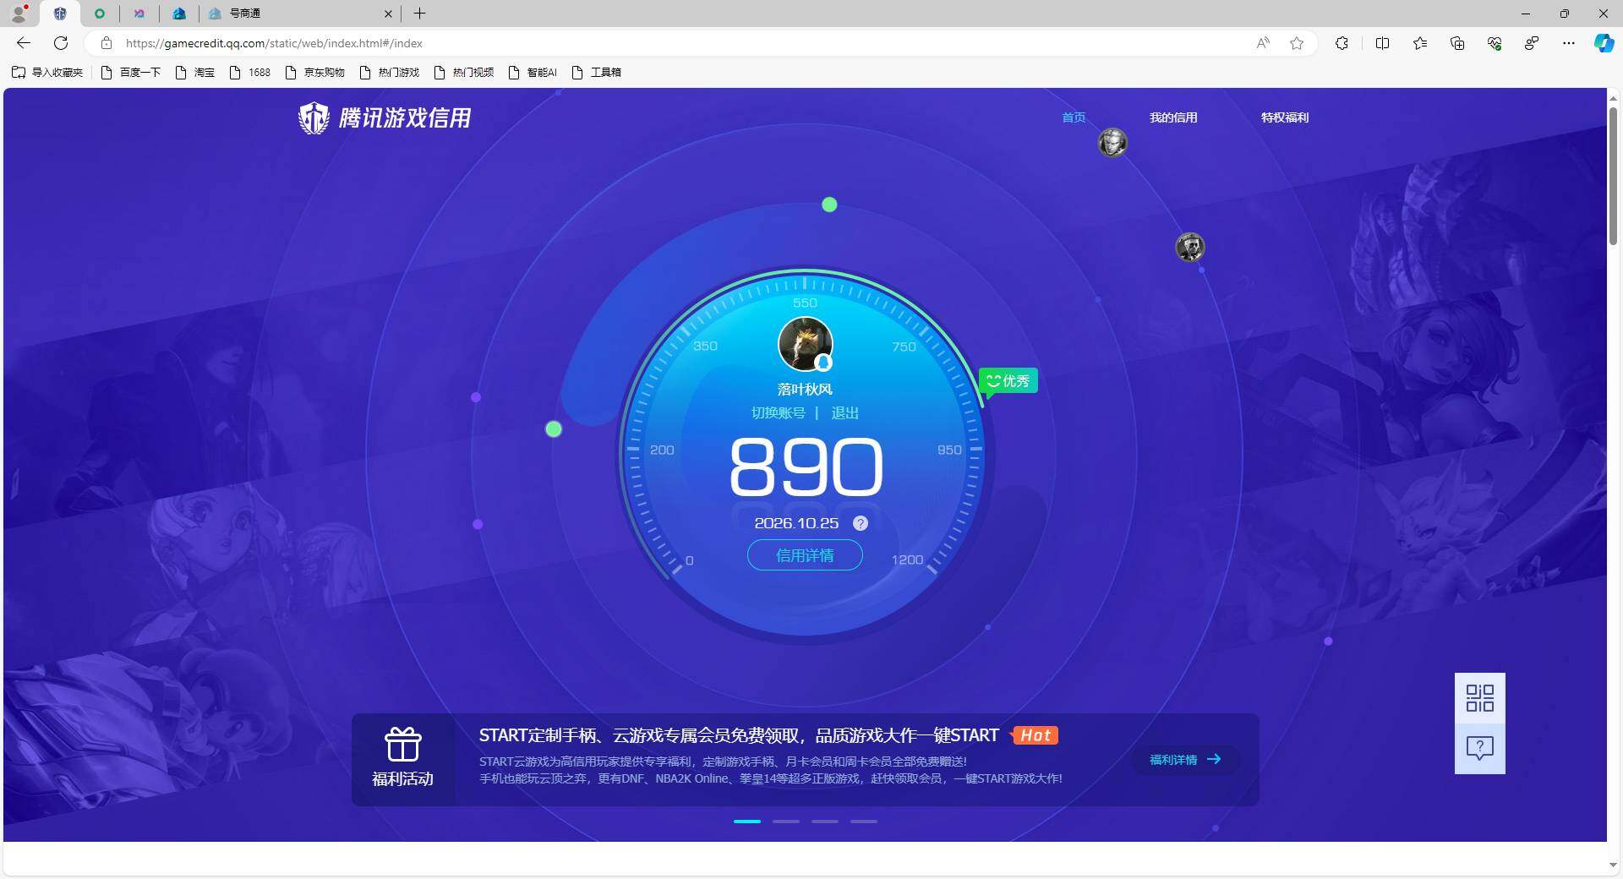Open 我的信用 navigation item
Image resolution: width=1623 pixels, height=879 pixels.
pos(1173,117)
